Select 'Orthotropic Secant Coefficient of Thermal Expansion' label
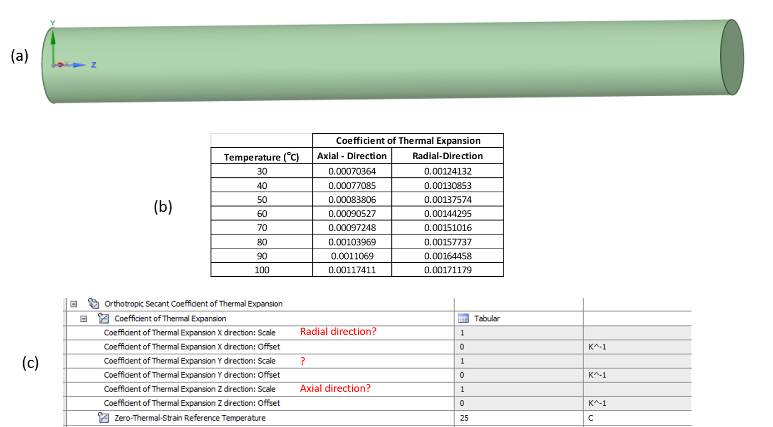The image size is (773, 427). point(194,304)
